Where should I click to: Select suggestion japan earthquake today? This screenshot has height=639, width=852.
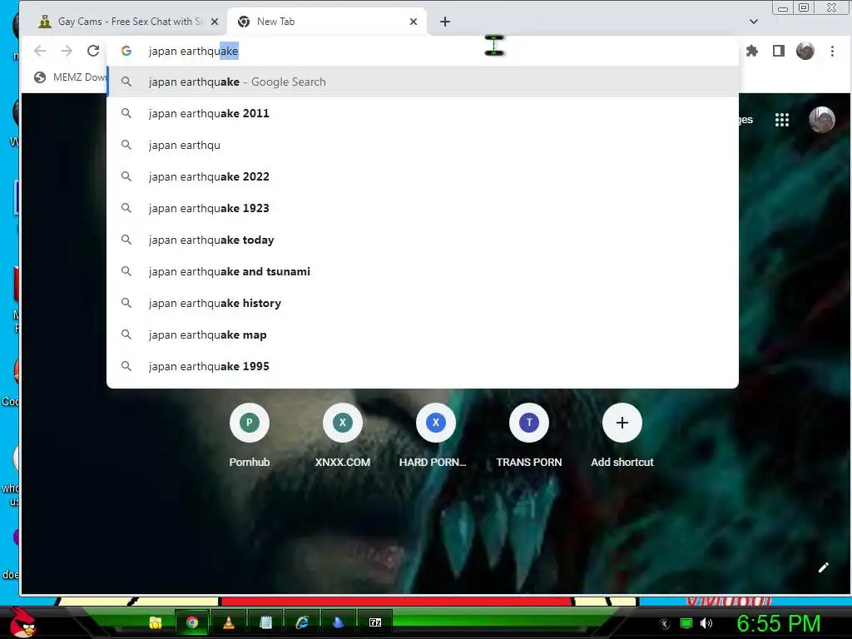pos(423,240)
